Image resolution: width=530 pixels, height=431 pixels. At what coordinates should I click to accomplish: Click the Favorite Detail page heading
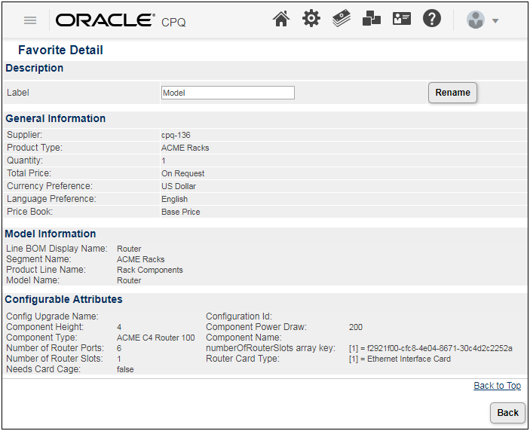[60, 50]
